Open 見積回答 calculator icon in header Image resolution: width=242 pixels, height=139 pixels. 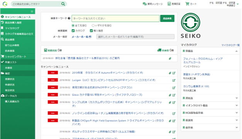[169, 4]
